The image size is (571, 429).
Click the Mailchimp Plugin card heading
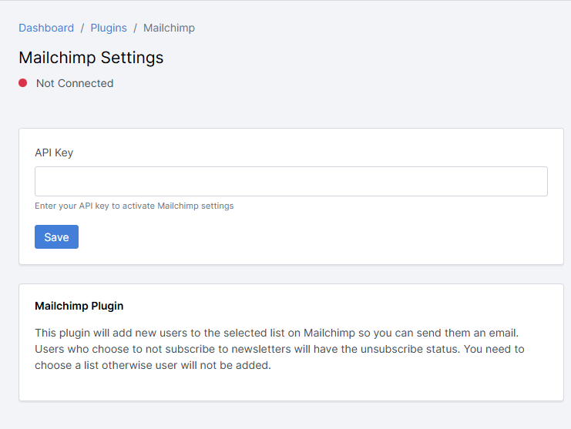coord(79,306)
